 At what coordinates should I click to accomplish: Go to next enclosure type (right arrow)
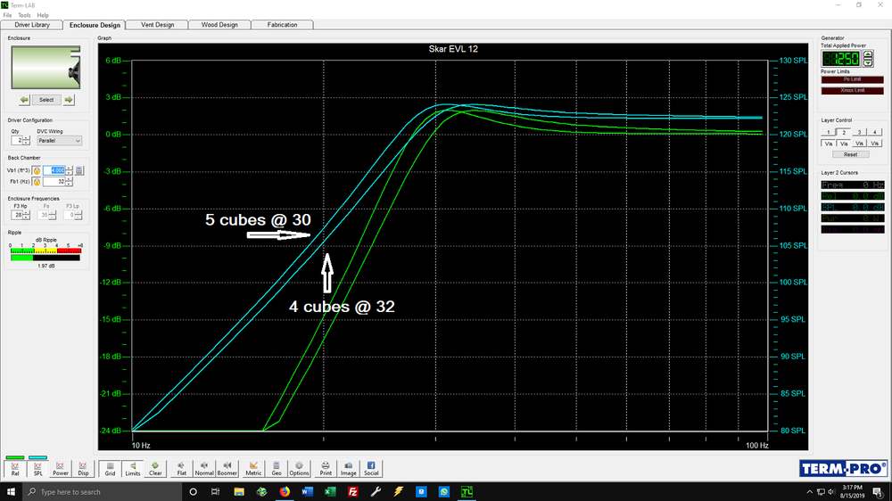[69, 100]
